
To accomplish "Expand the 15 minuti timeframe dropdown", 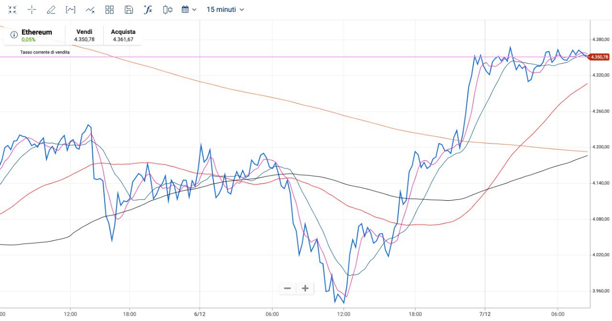I will (225, 10).
